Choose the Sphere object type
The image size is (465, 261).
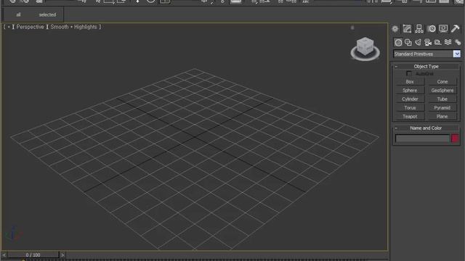[410, 90]
